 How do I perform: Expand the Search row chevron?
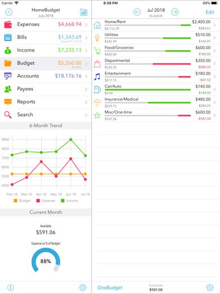[x=86, y=115]
